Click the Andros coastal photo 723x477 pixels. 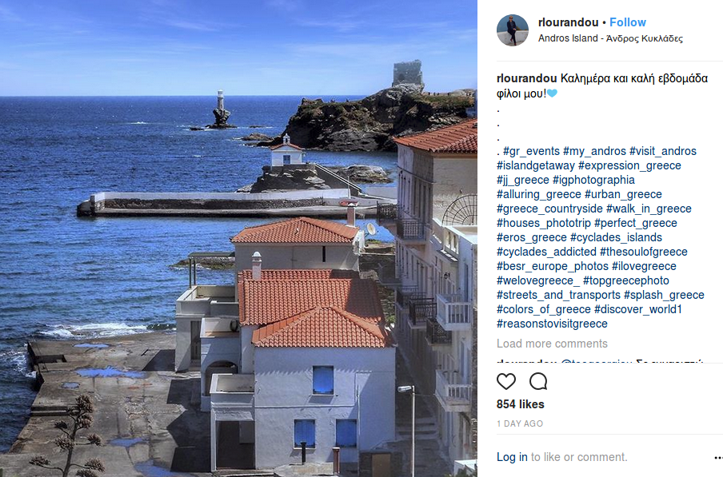pos(238,238)
